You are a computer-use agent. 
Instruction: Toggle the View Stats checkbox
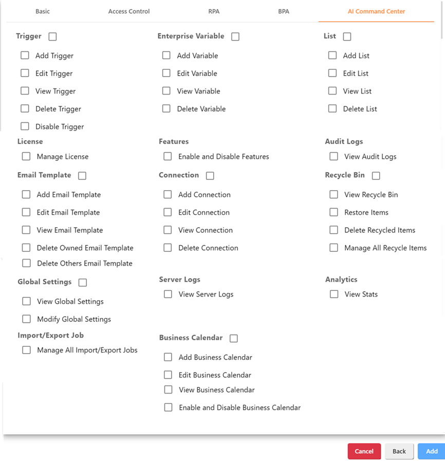pyautogui.click(x=334, y=294)
